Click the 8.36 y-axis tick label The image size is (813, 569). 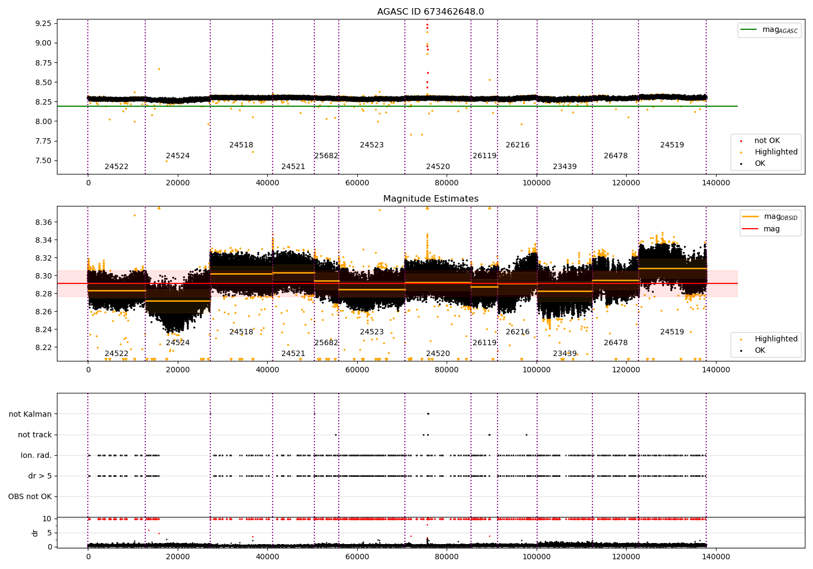[43, 222]
